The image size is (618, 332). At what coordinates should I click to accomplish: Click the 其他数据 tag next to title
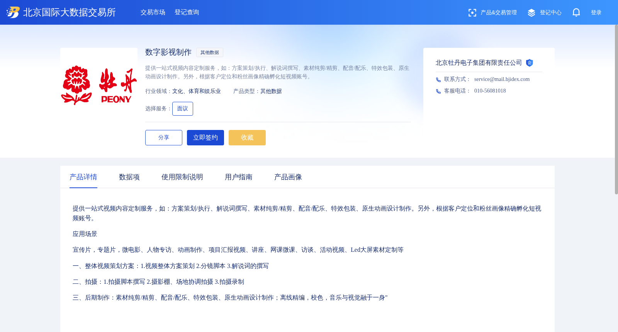(x=210, y=52)
